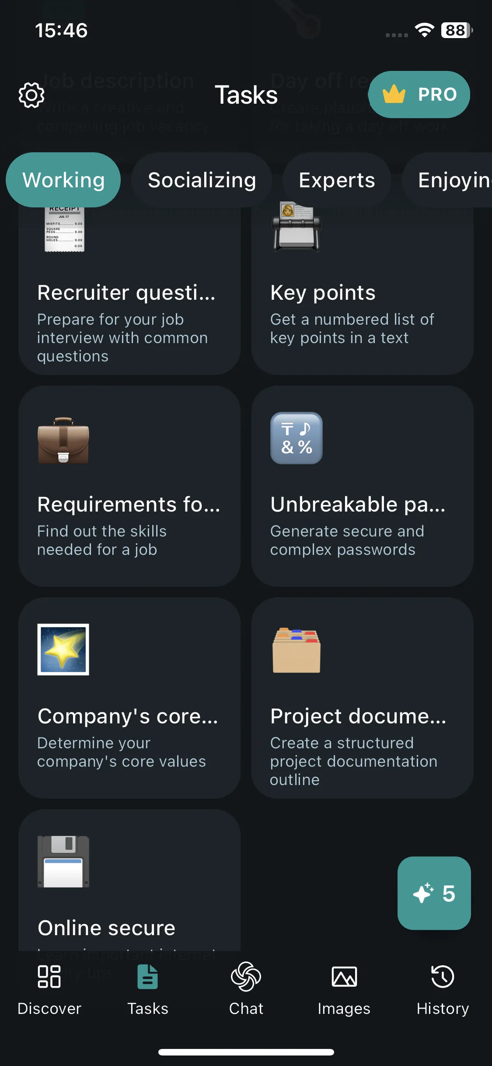Tap the symbols icon for Unbreakable passwords
The height and width of the screenshot is (1066, 492).
coord(297,438)
